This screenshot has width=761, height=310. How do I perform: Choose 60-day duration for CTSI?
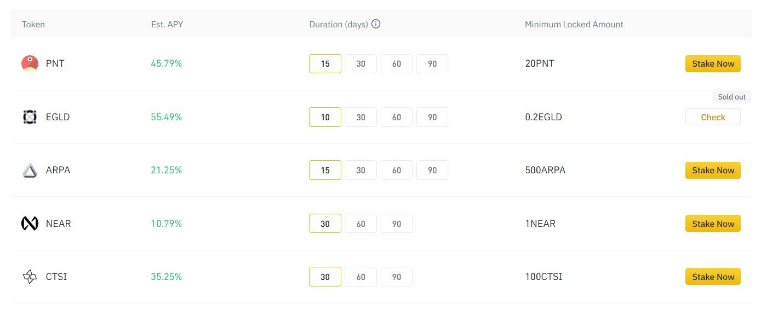pyautogui.click(x=361, y=277)
